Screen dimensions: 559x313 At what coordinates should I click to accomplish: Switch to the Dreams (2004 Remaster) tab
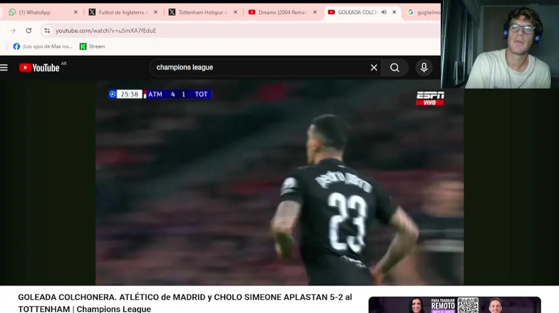pos(283,12)
